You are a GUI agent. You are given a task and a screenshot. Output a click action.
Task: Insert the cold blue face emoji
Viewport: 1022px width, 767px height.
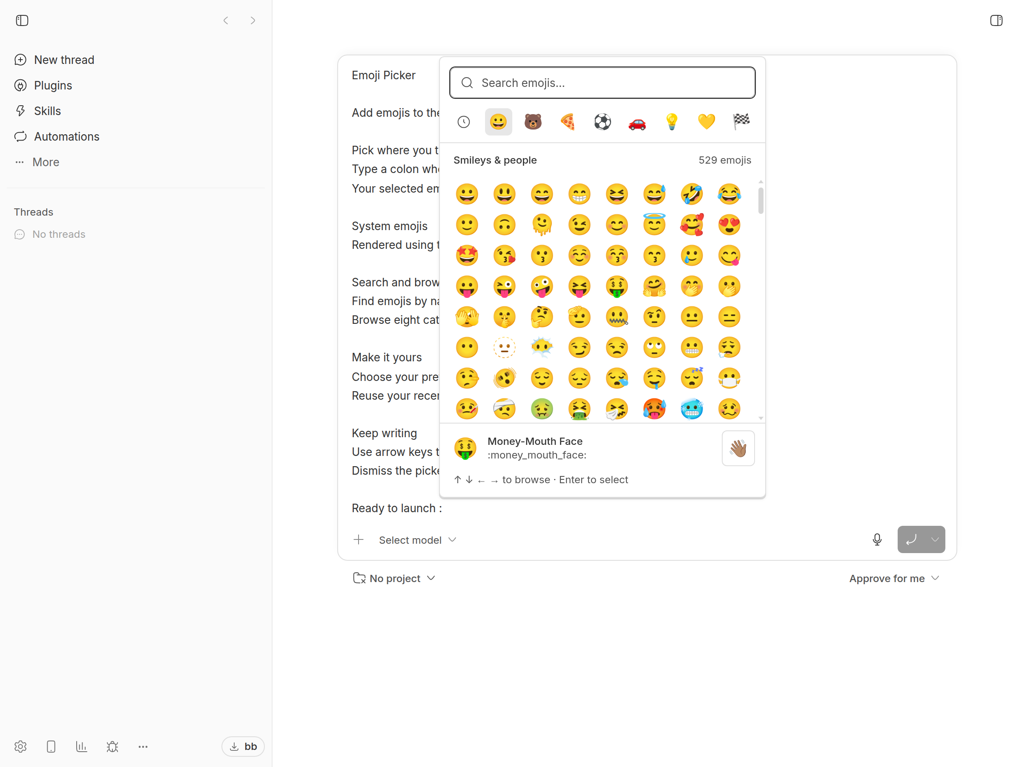(x=691, y=409)
